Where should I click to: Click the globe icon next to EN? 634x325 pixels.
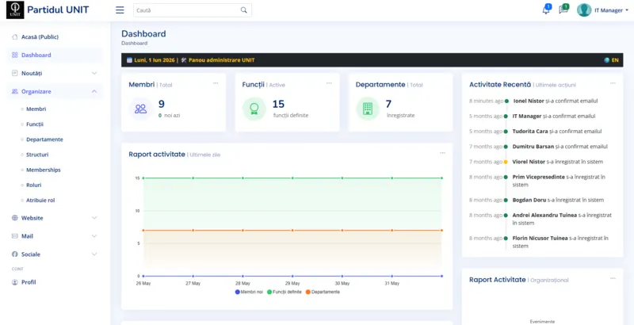pyautogui.click(x=607, y=60)
